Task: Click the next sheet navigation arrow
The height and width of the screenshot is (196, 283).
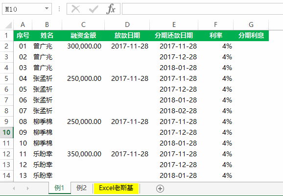Action: tap(27, 189)
